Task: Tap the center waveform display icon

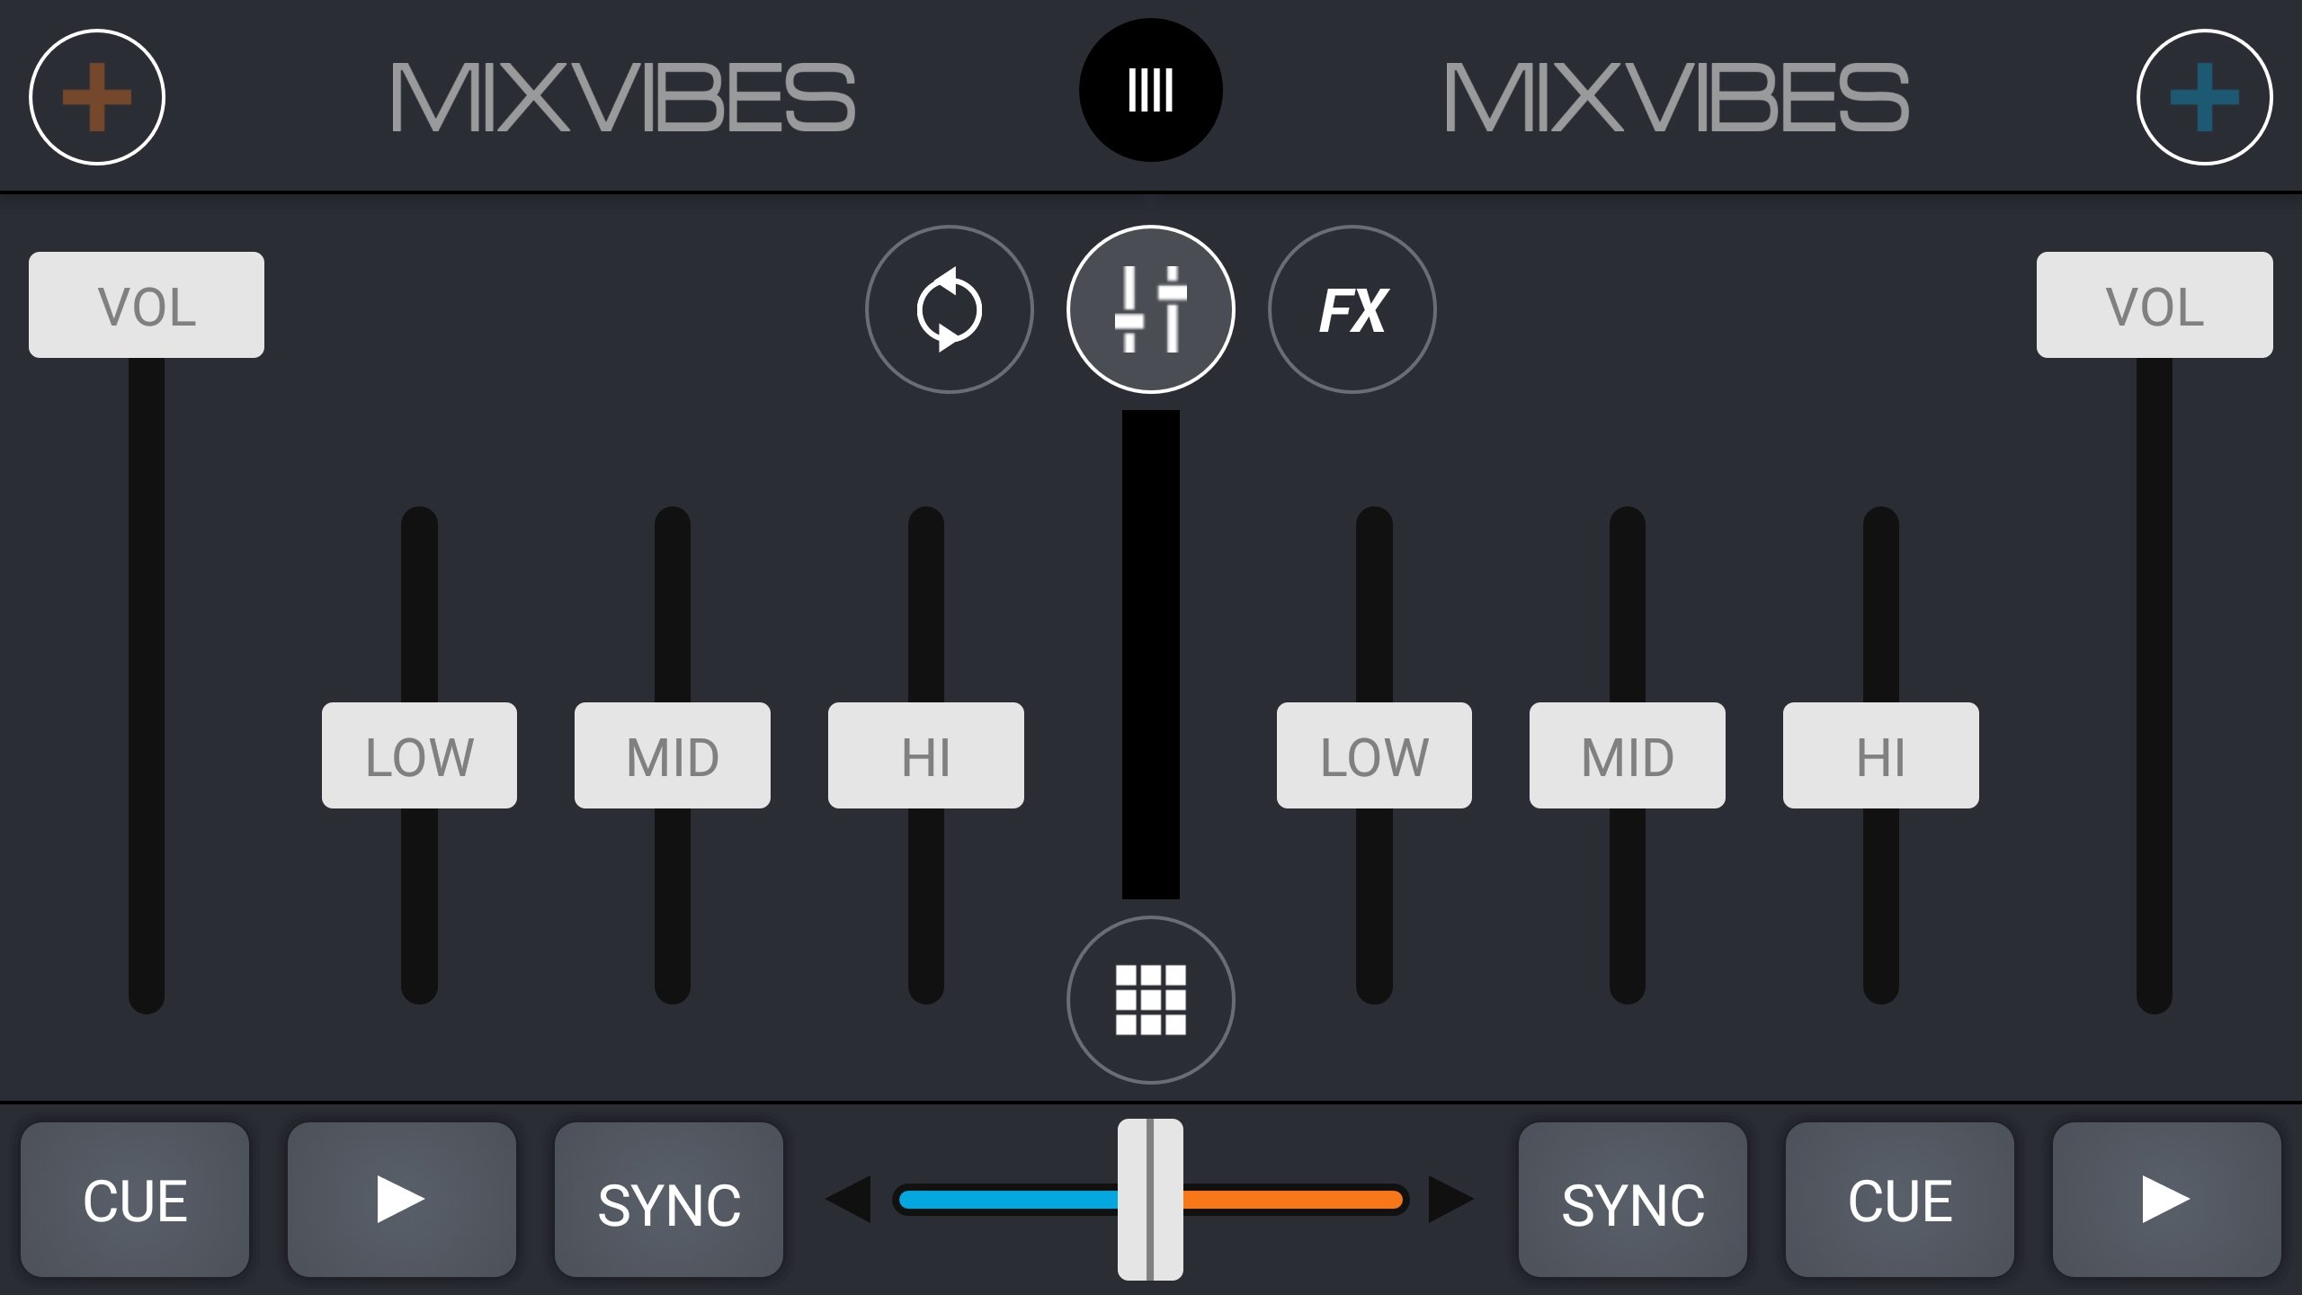Action: click(x=1151, y=94)
